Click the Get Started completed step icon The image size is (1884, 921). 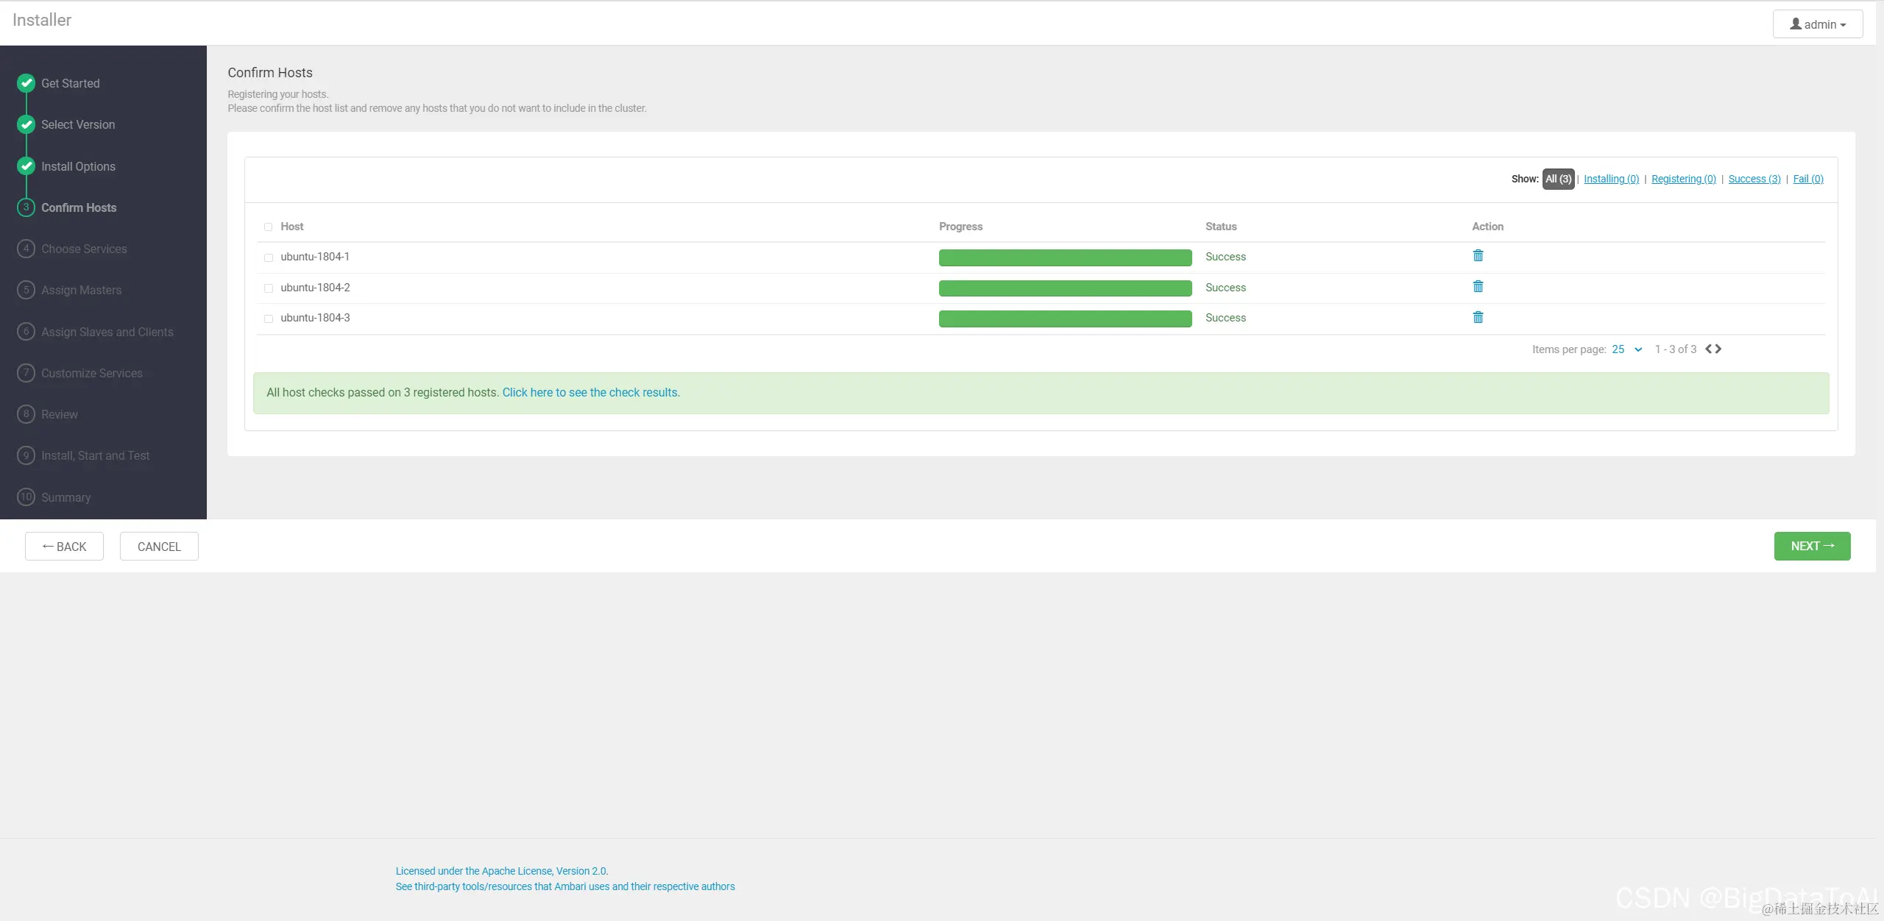pyautogui.click(x=26, y=83)
